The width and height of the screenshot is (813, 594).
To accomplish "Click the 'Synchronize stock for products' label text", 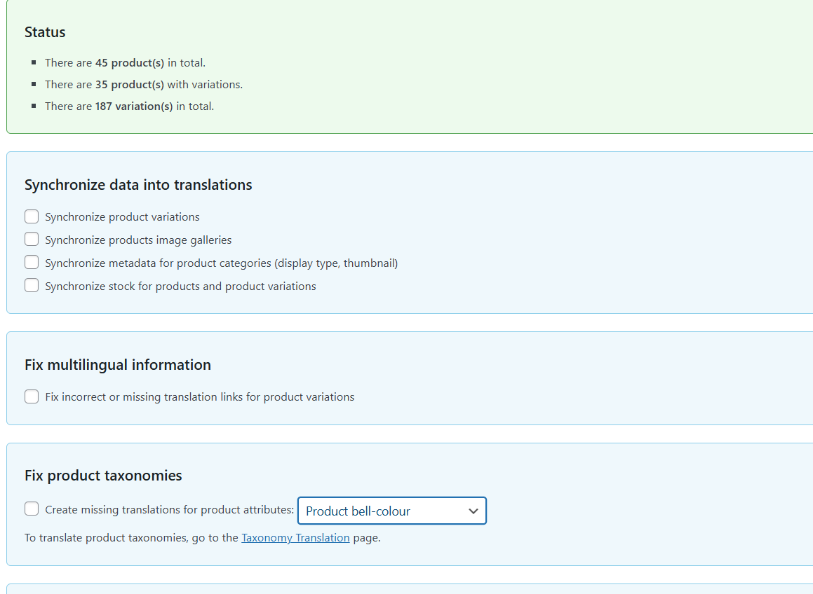I will coord(180,286).
